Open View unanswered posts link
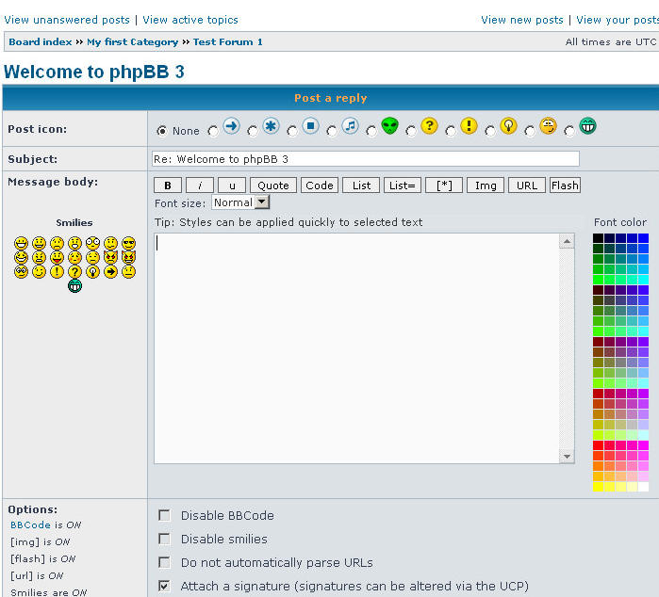The width and height of the screenshot is (659, 597). [x=67, y=20]
